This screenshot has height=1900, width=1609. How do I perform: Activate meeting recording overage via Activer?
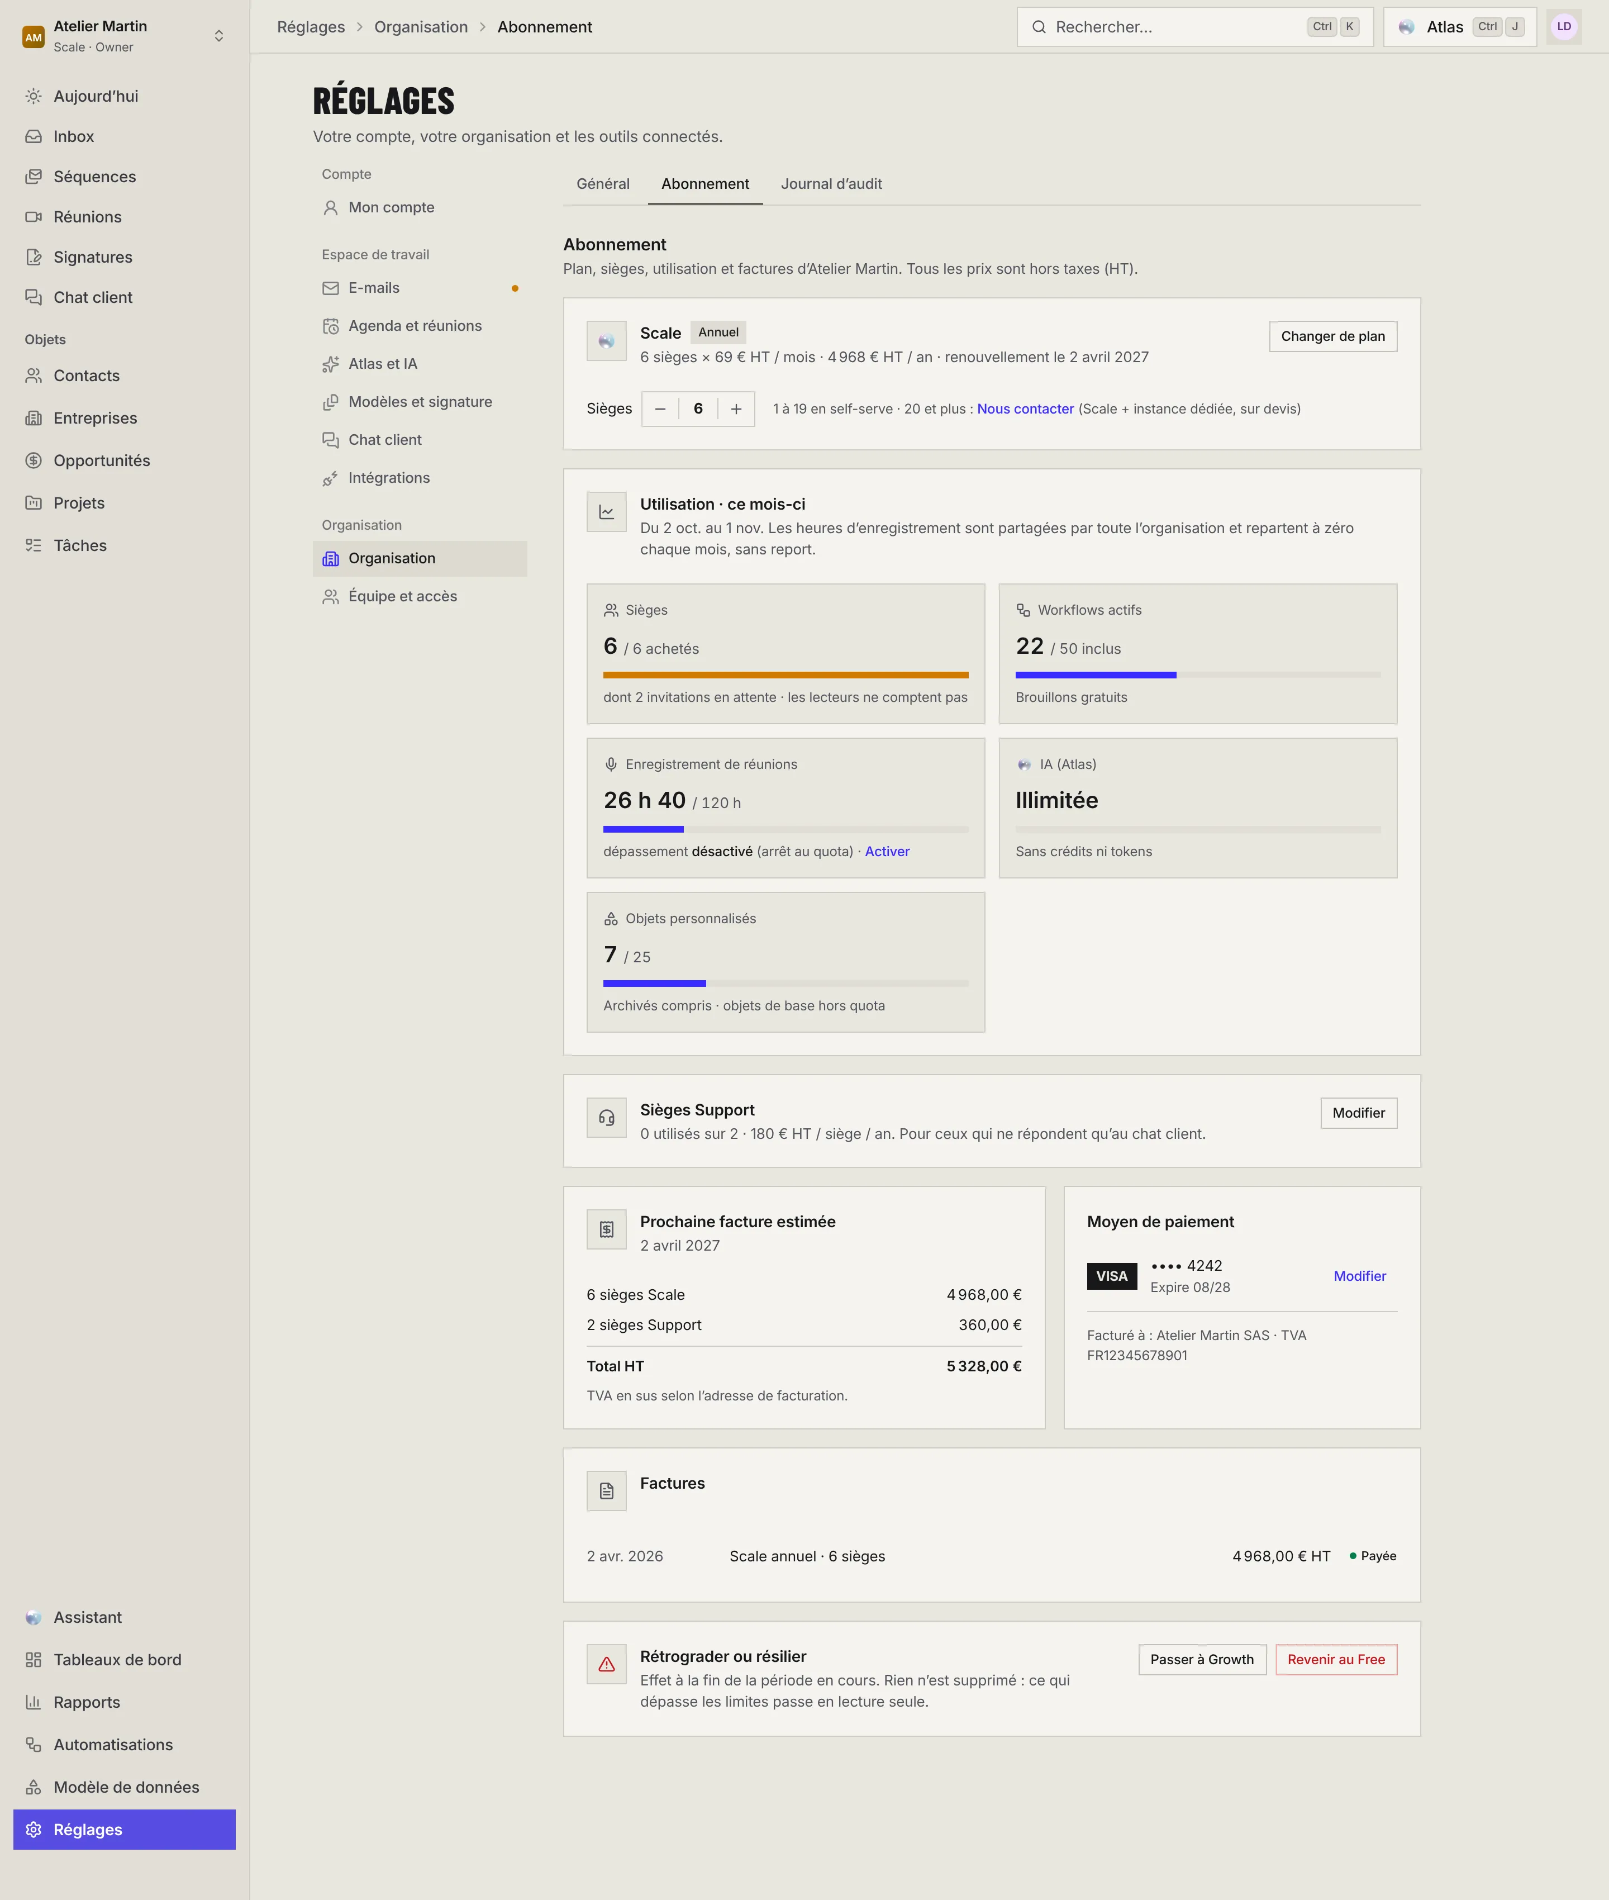click(887, 851)
